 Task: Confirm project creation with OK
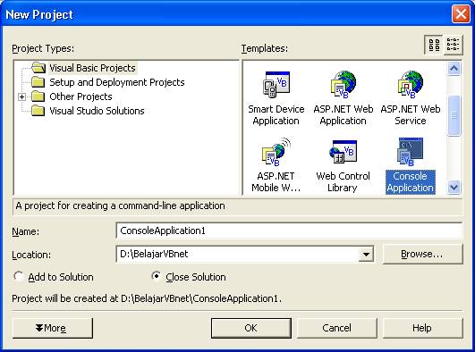251,328
